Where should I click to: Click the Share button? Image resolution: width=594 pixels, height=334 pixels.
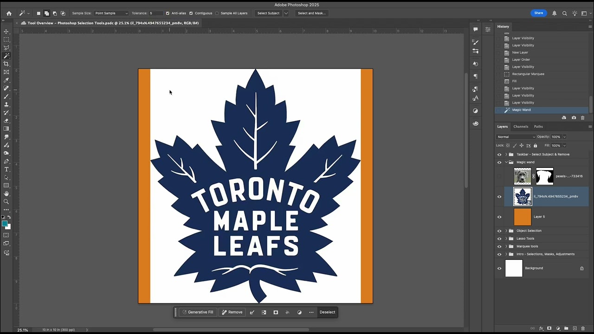(538, 13)
